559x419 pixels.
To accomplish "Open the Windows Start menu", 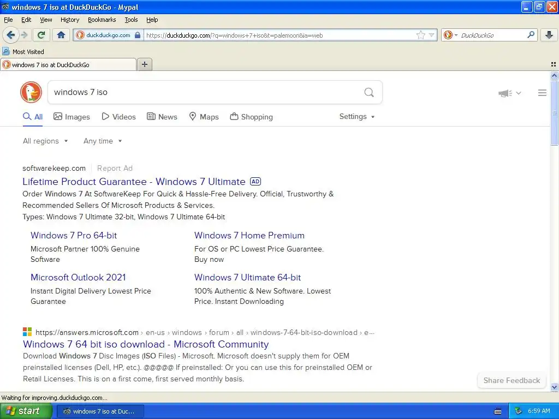I will 26,411.
